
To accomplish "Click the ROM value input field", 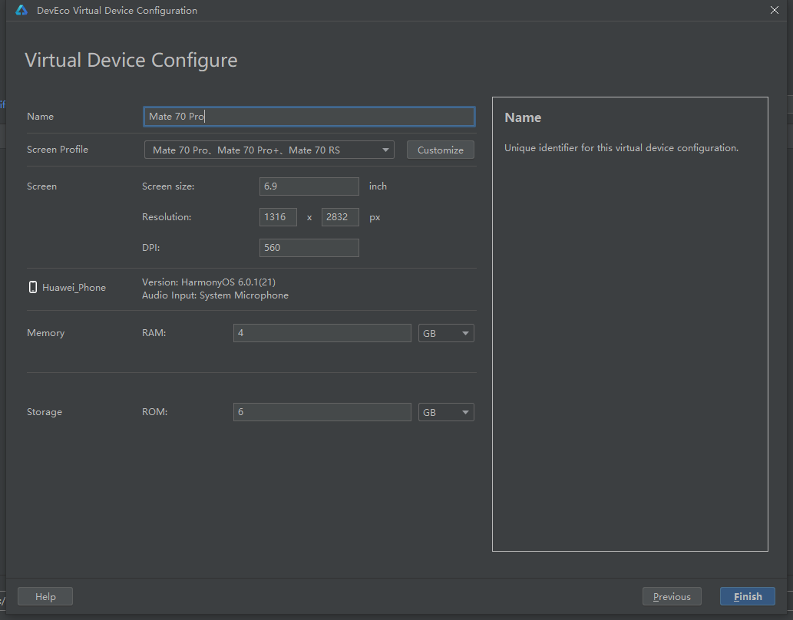I will (x=322, y=411).
